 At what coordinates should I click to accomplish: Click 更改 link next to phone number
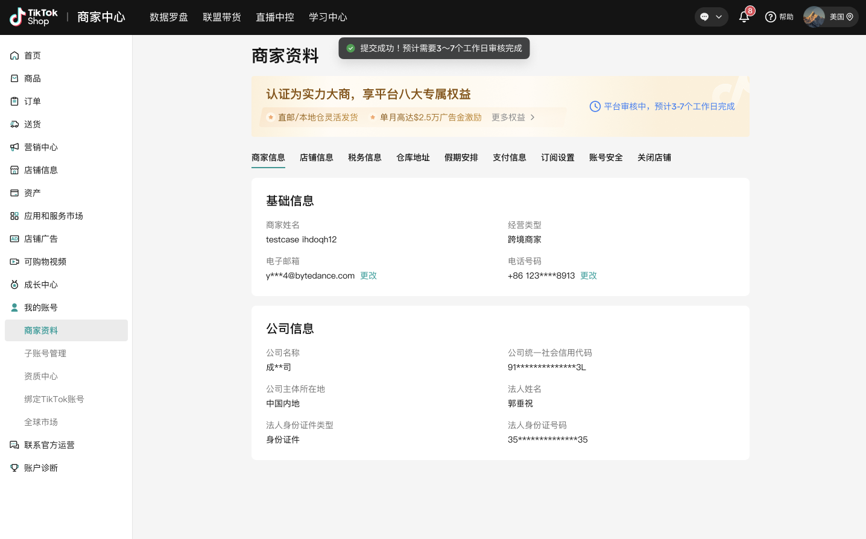589,276
